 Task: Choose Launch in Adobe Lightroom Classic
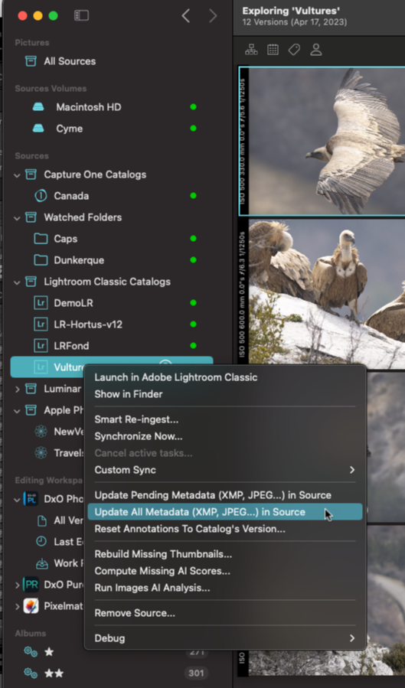tap(225, 377)
